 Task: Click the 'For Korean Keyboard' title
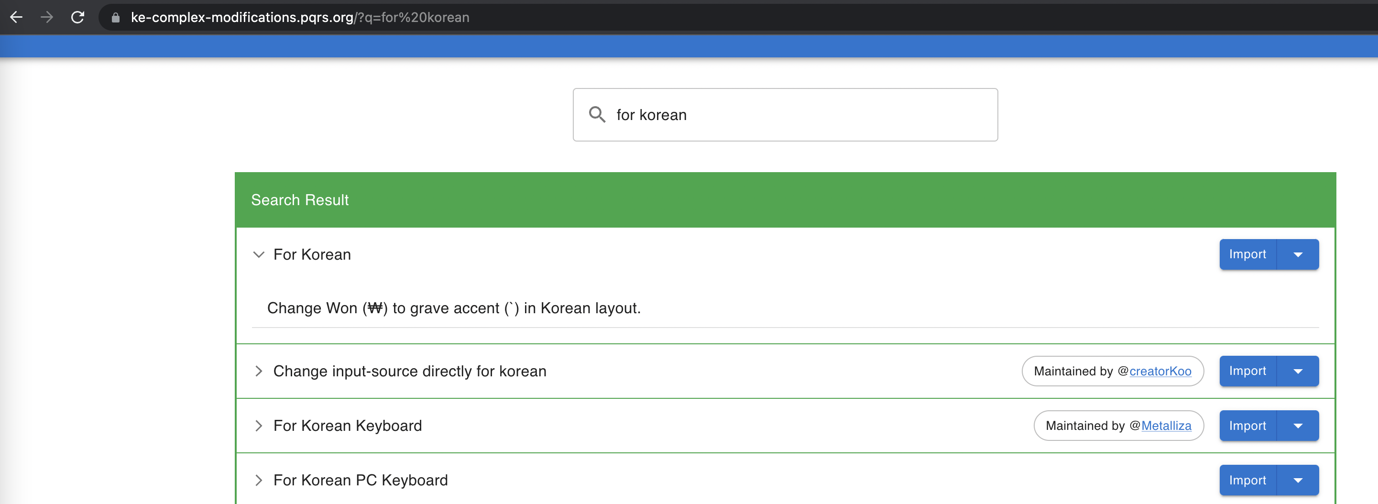tap(348, 426)
